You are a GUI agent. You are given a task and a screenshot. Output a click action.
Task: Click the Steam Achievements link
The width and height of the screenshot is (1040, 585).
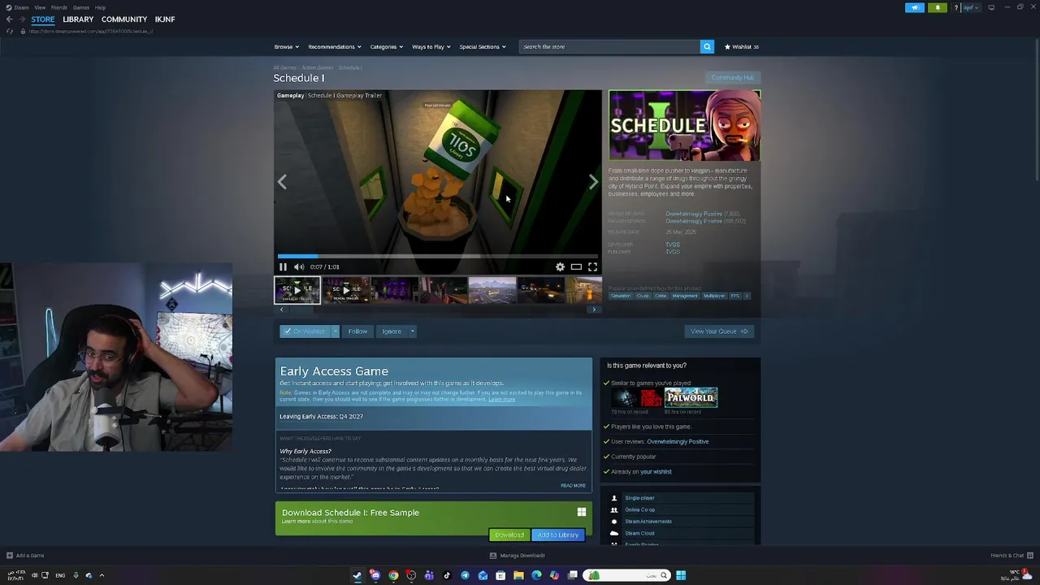648,522
